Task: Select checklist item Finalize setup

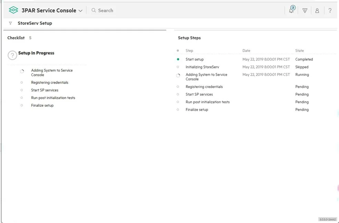Action: (x=42, y=105)
